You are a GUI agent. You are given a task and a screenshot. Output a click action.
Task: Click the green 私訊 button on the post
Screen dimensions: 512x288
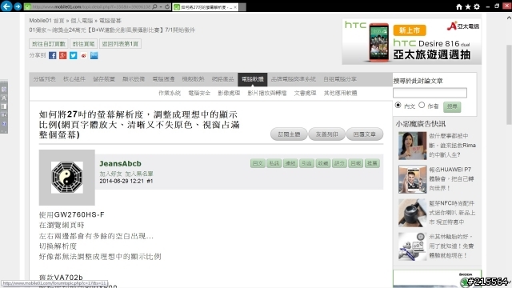tap(274, 163)
